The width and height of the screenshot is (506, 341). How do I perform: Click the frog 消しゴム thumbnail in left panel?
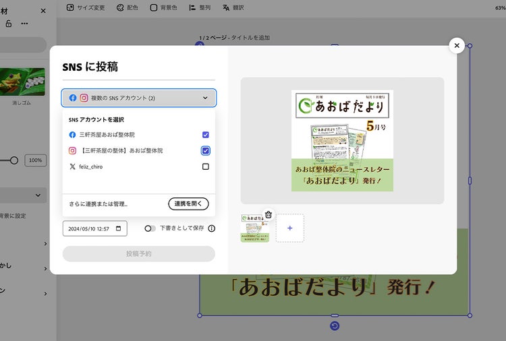[22, 82]
